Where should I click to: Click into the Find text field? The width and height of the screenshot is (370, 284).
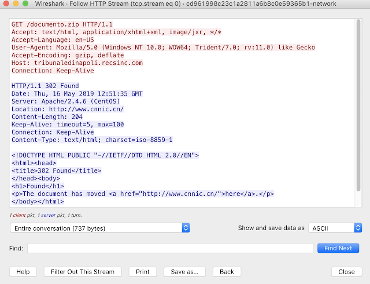(170, 248)
